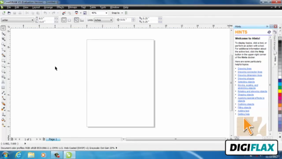
Task: Open the Application Launcher dropdown arrow
Action: [x=81, y=13]
